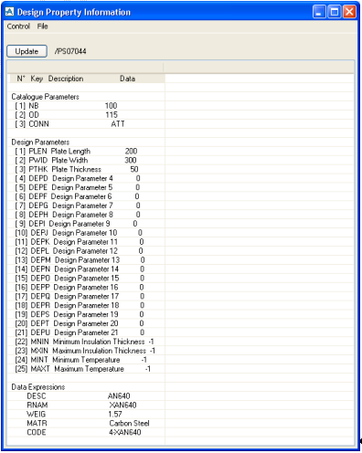Minimize the Design Property Information window

point(319,12)
